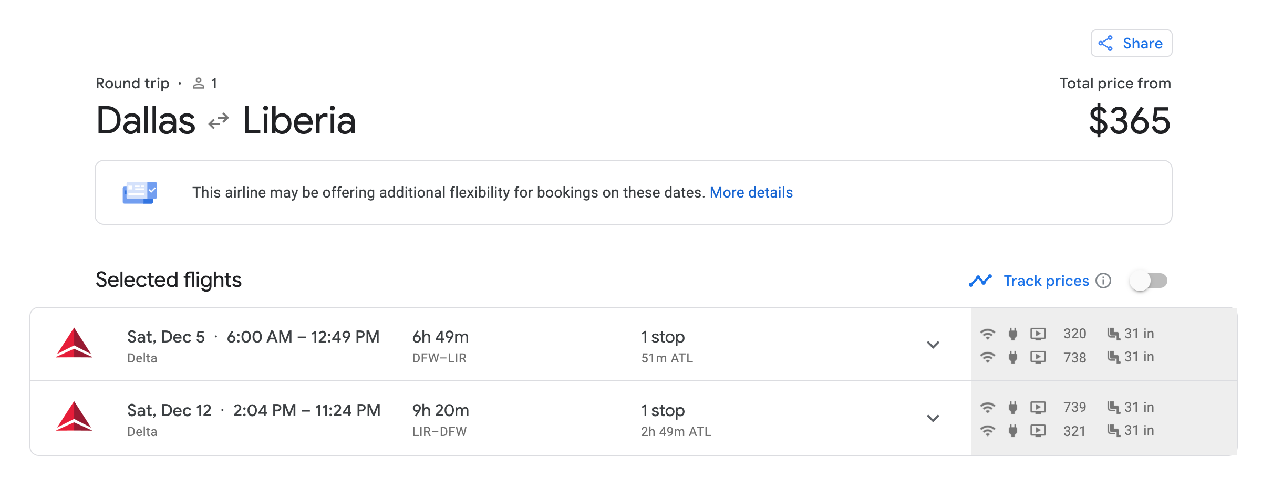The width and height of the screenshot is (1262, 477).
Task: Click power outlet icon for 739 aircraft
Action: click(1013, 407)
